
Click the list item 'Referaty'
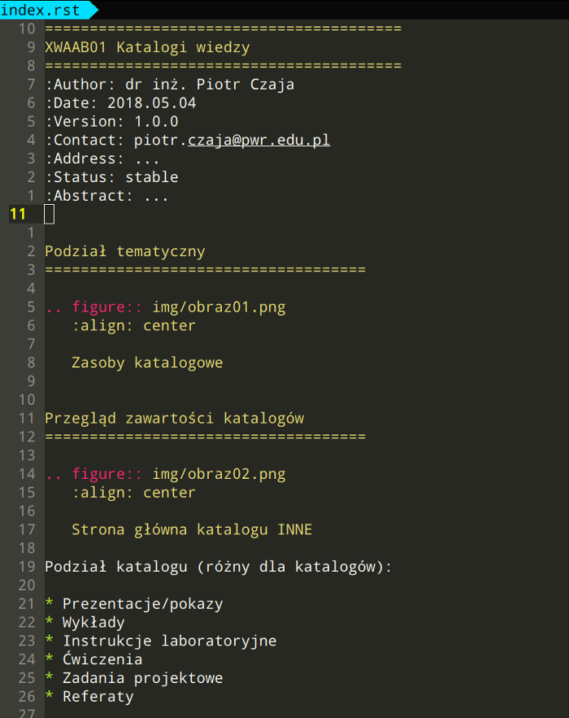point(98,697)
